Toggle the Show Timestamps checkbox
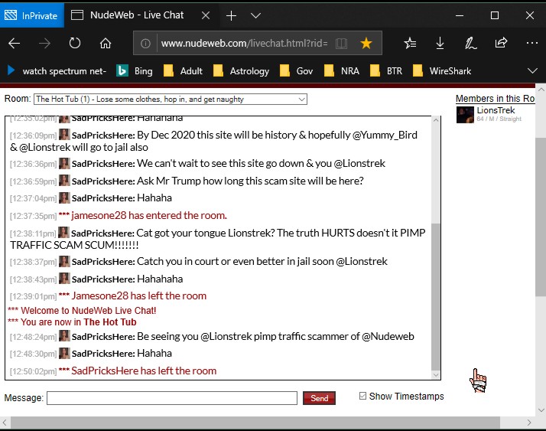This screenshot has width=546, height=431. [363, 396]
